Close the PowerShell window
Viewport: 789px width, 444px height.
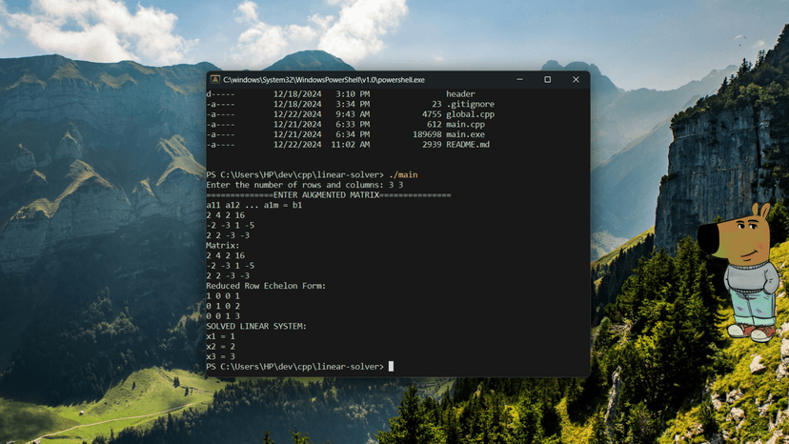(x=576, y=80)
